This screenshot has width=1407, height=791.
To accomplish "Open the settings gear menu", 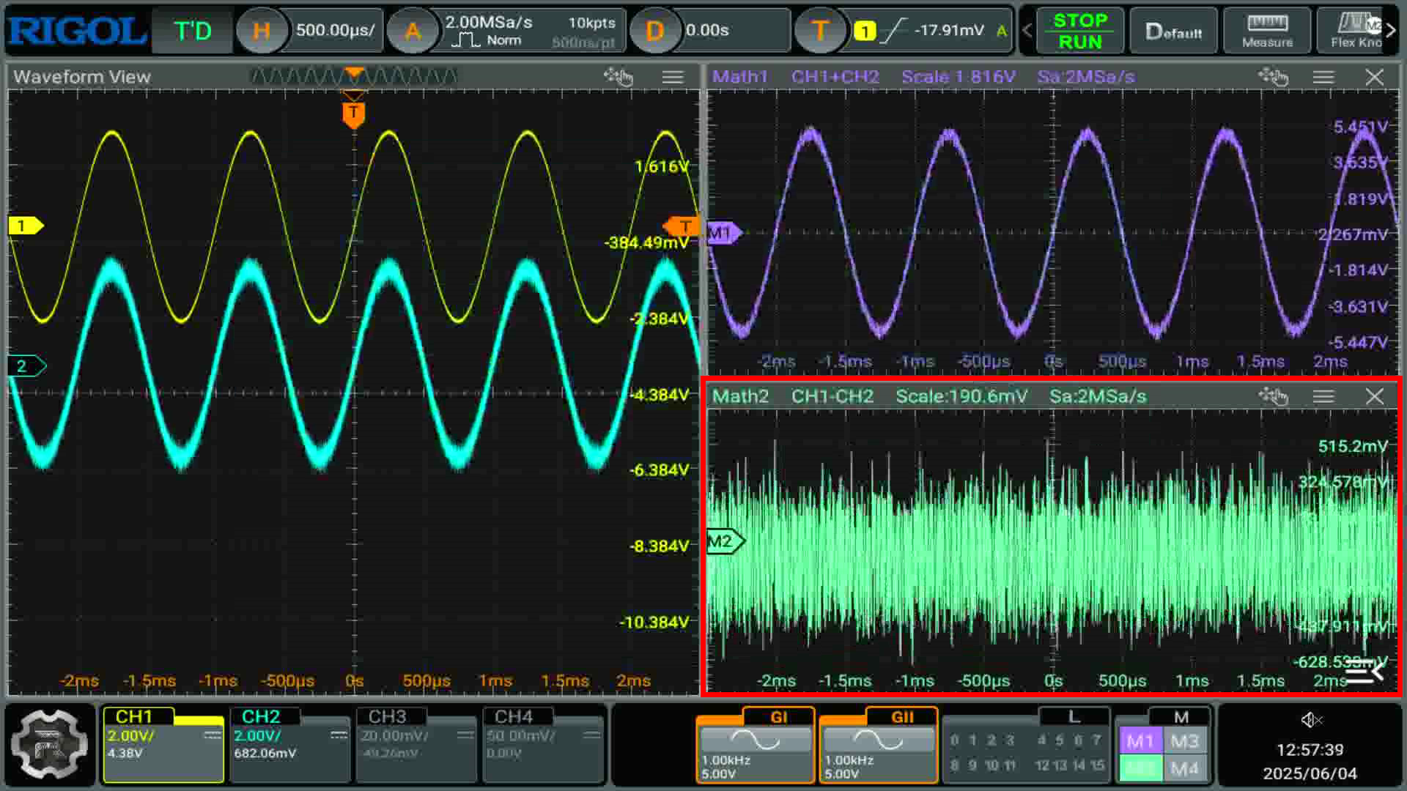I will click(49, 744).
